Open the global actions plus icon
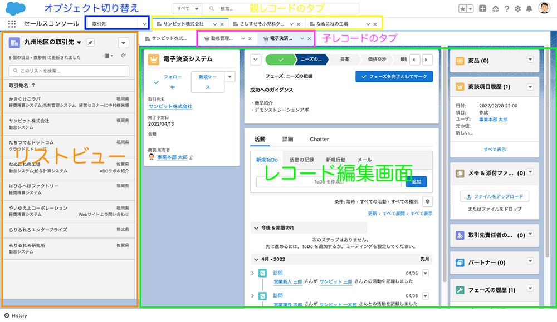This screenshot has height=322, width=557. pos(482,8)
